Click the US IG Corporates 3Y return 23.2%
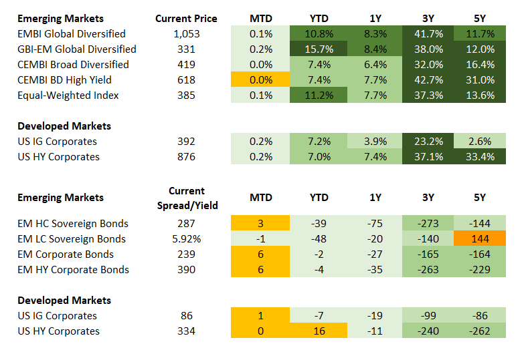526x354 pixels. click(x=428, y=142)
